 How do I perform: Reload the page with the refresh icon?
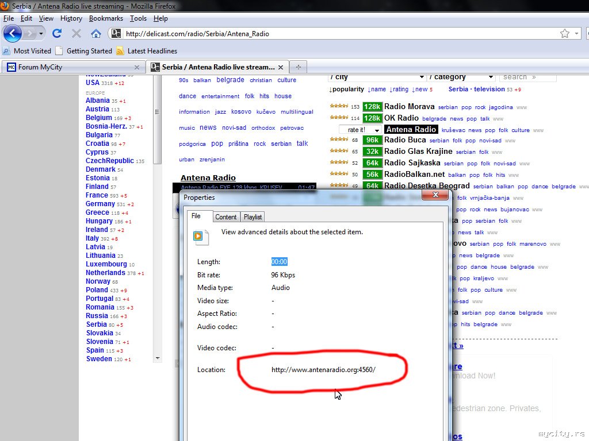[x=57, y=33]
